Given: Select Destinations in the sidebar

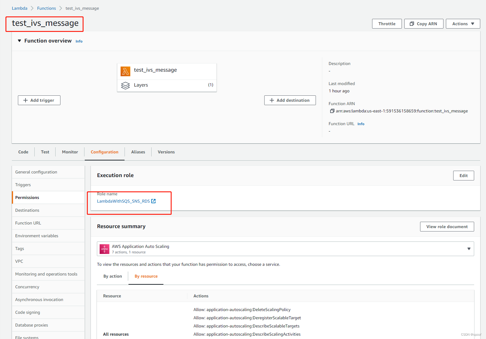Looking at the screenshot, I should point(48,210).
